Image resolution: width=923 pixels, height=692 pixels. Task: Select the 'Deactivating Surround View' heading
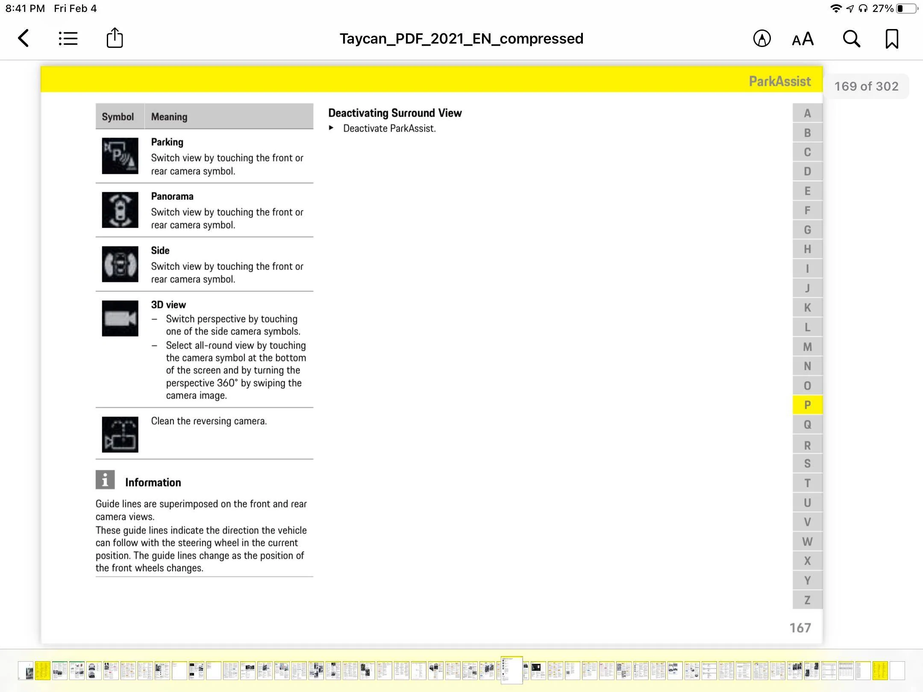pyautogui.click(x=395, y=113)
